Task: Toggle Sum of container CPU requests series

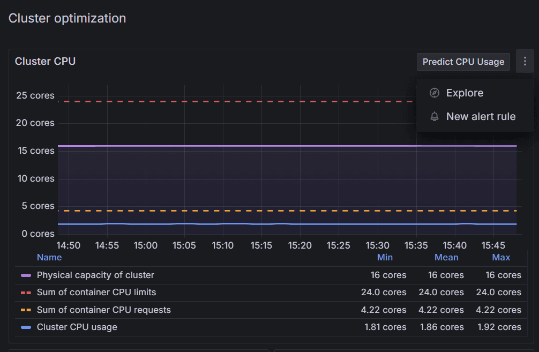Action: 103,310
